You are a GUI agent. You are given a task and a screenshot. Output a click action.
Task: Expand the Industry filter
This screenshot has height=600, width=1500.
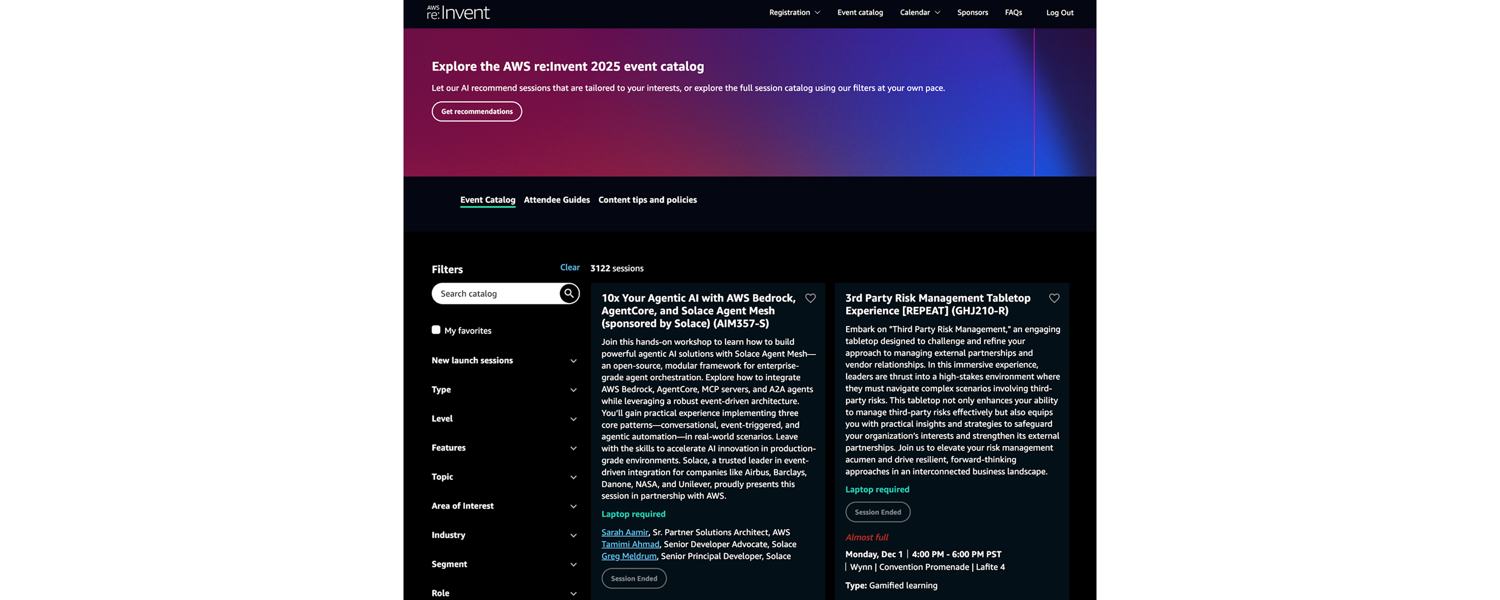(504, 535)
